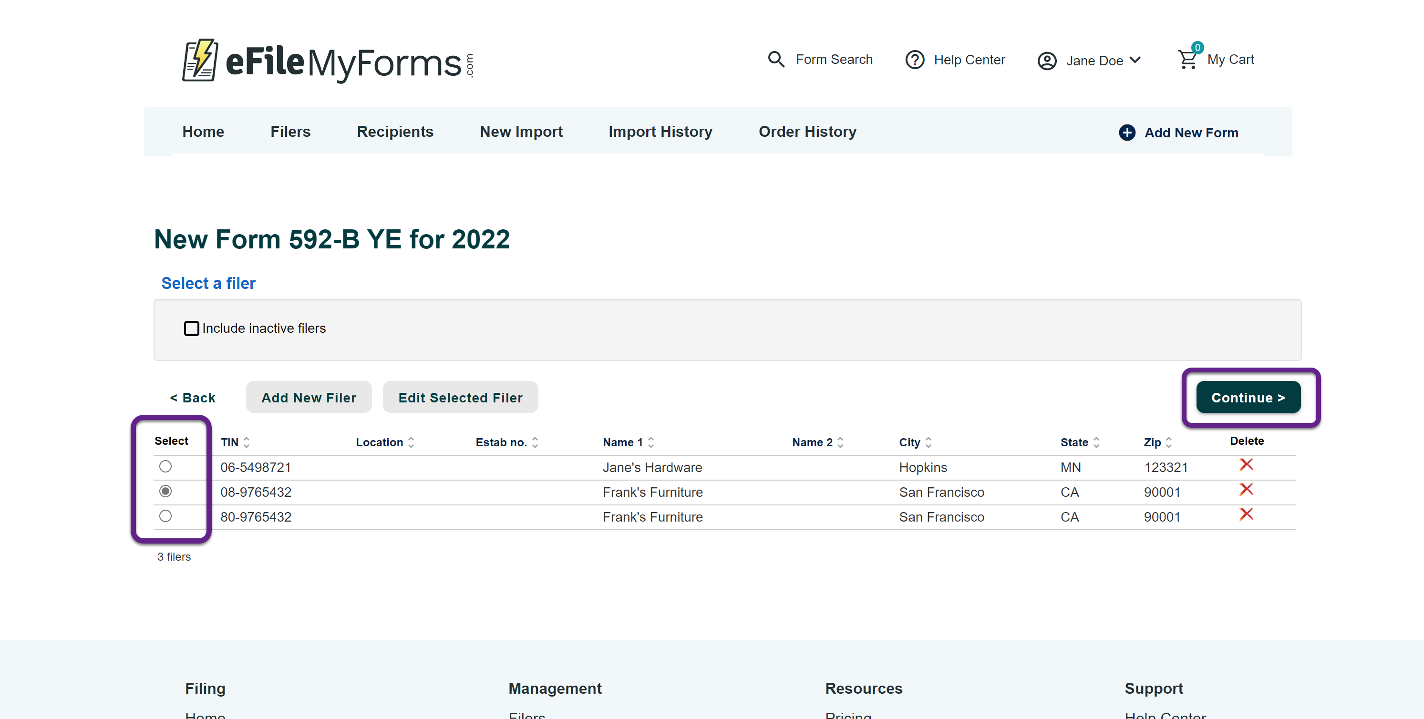The height and width of the screenshot is (719, 1424).
Task: Expand the Jane Doe account dropdown arrow
Action: point(1135,60)
